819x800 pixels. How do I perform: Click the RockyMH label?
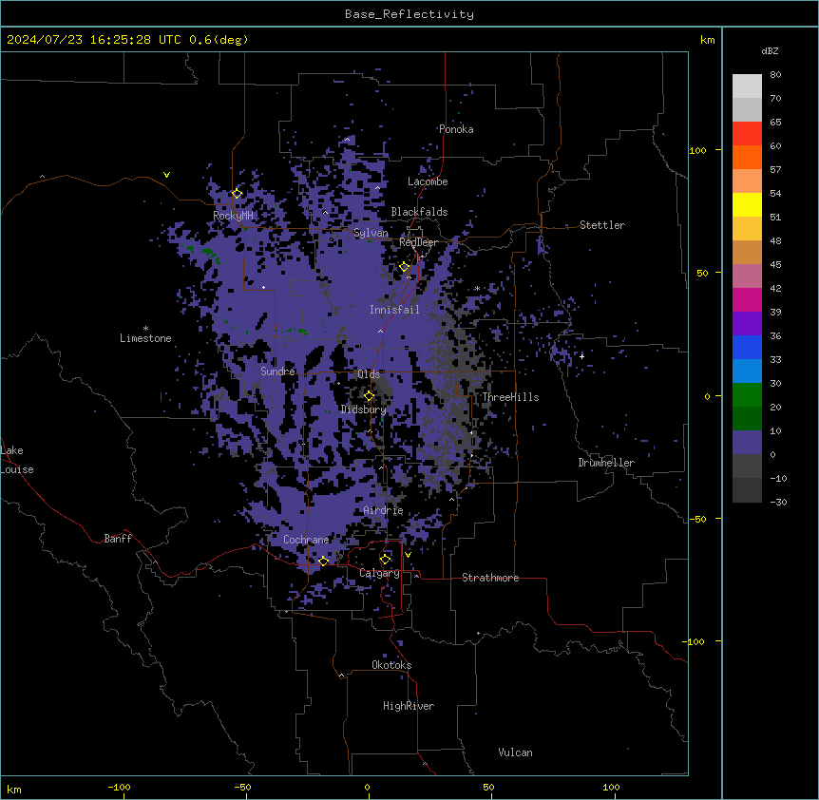click(233, 216)
